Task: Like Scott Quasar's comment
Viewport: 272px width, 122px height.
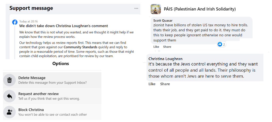Action: pos(156,47)
